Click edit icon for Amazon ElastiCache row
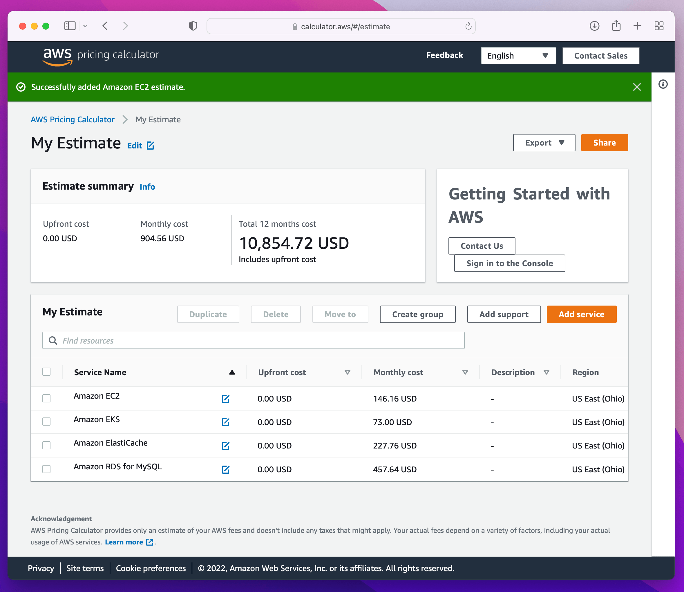The image size is (684, 592). tap(225, 446)
